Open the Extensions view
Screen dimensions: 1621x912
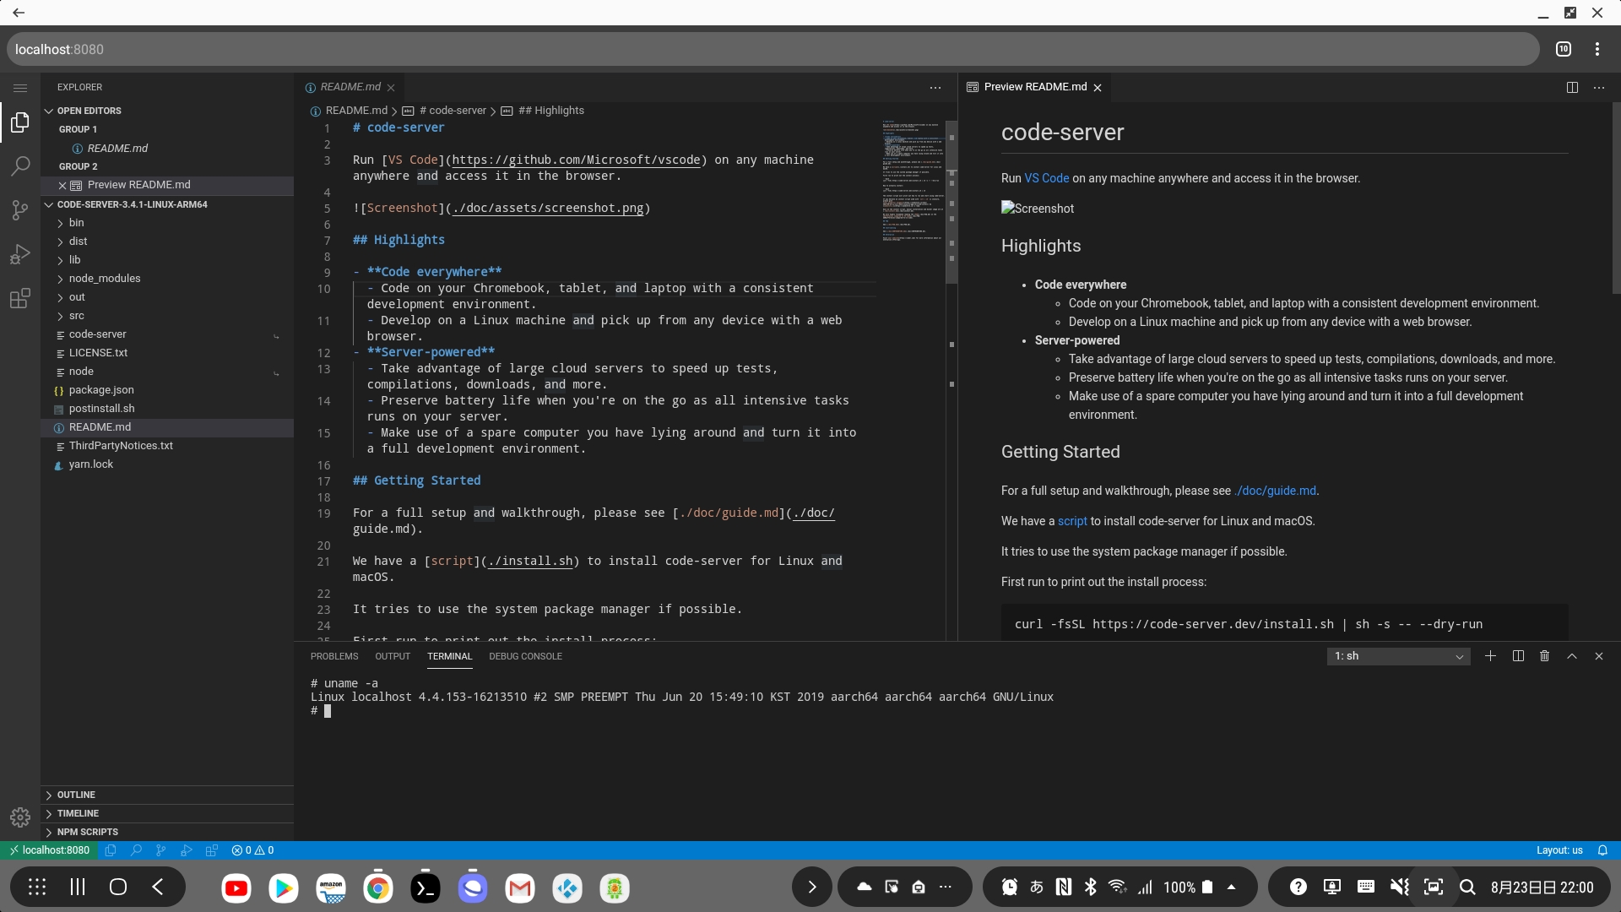[19, 297]
